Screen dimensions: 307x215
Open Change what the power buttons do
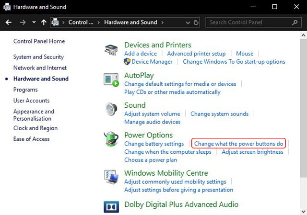(x=238, y=144)
